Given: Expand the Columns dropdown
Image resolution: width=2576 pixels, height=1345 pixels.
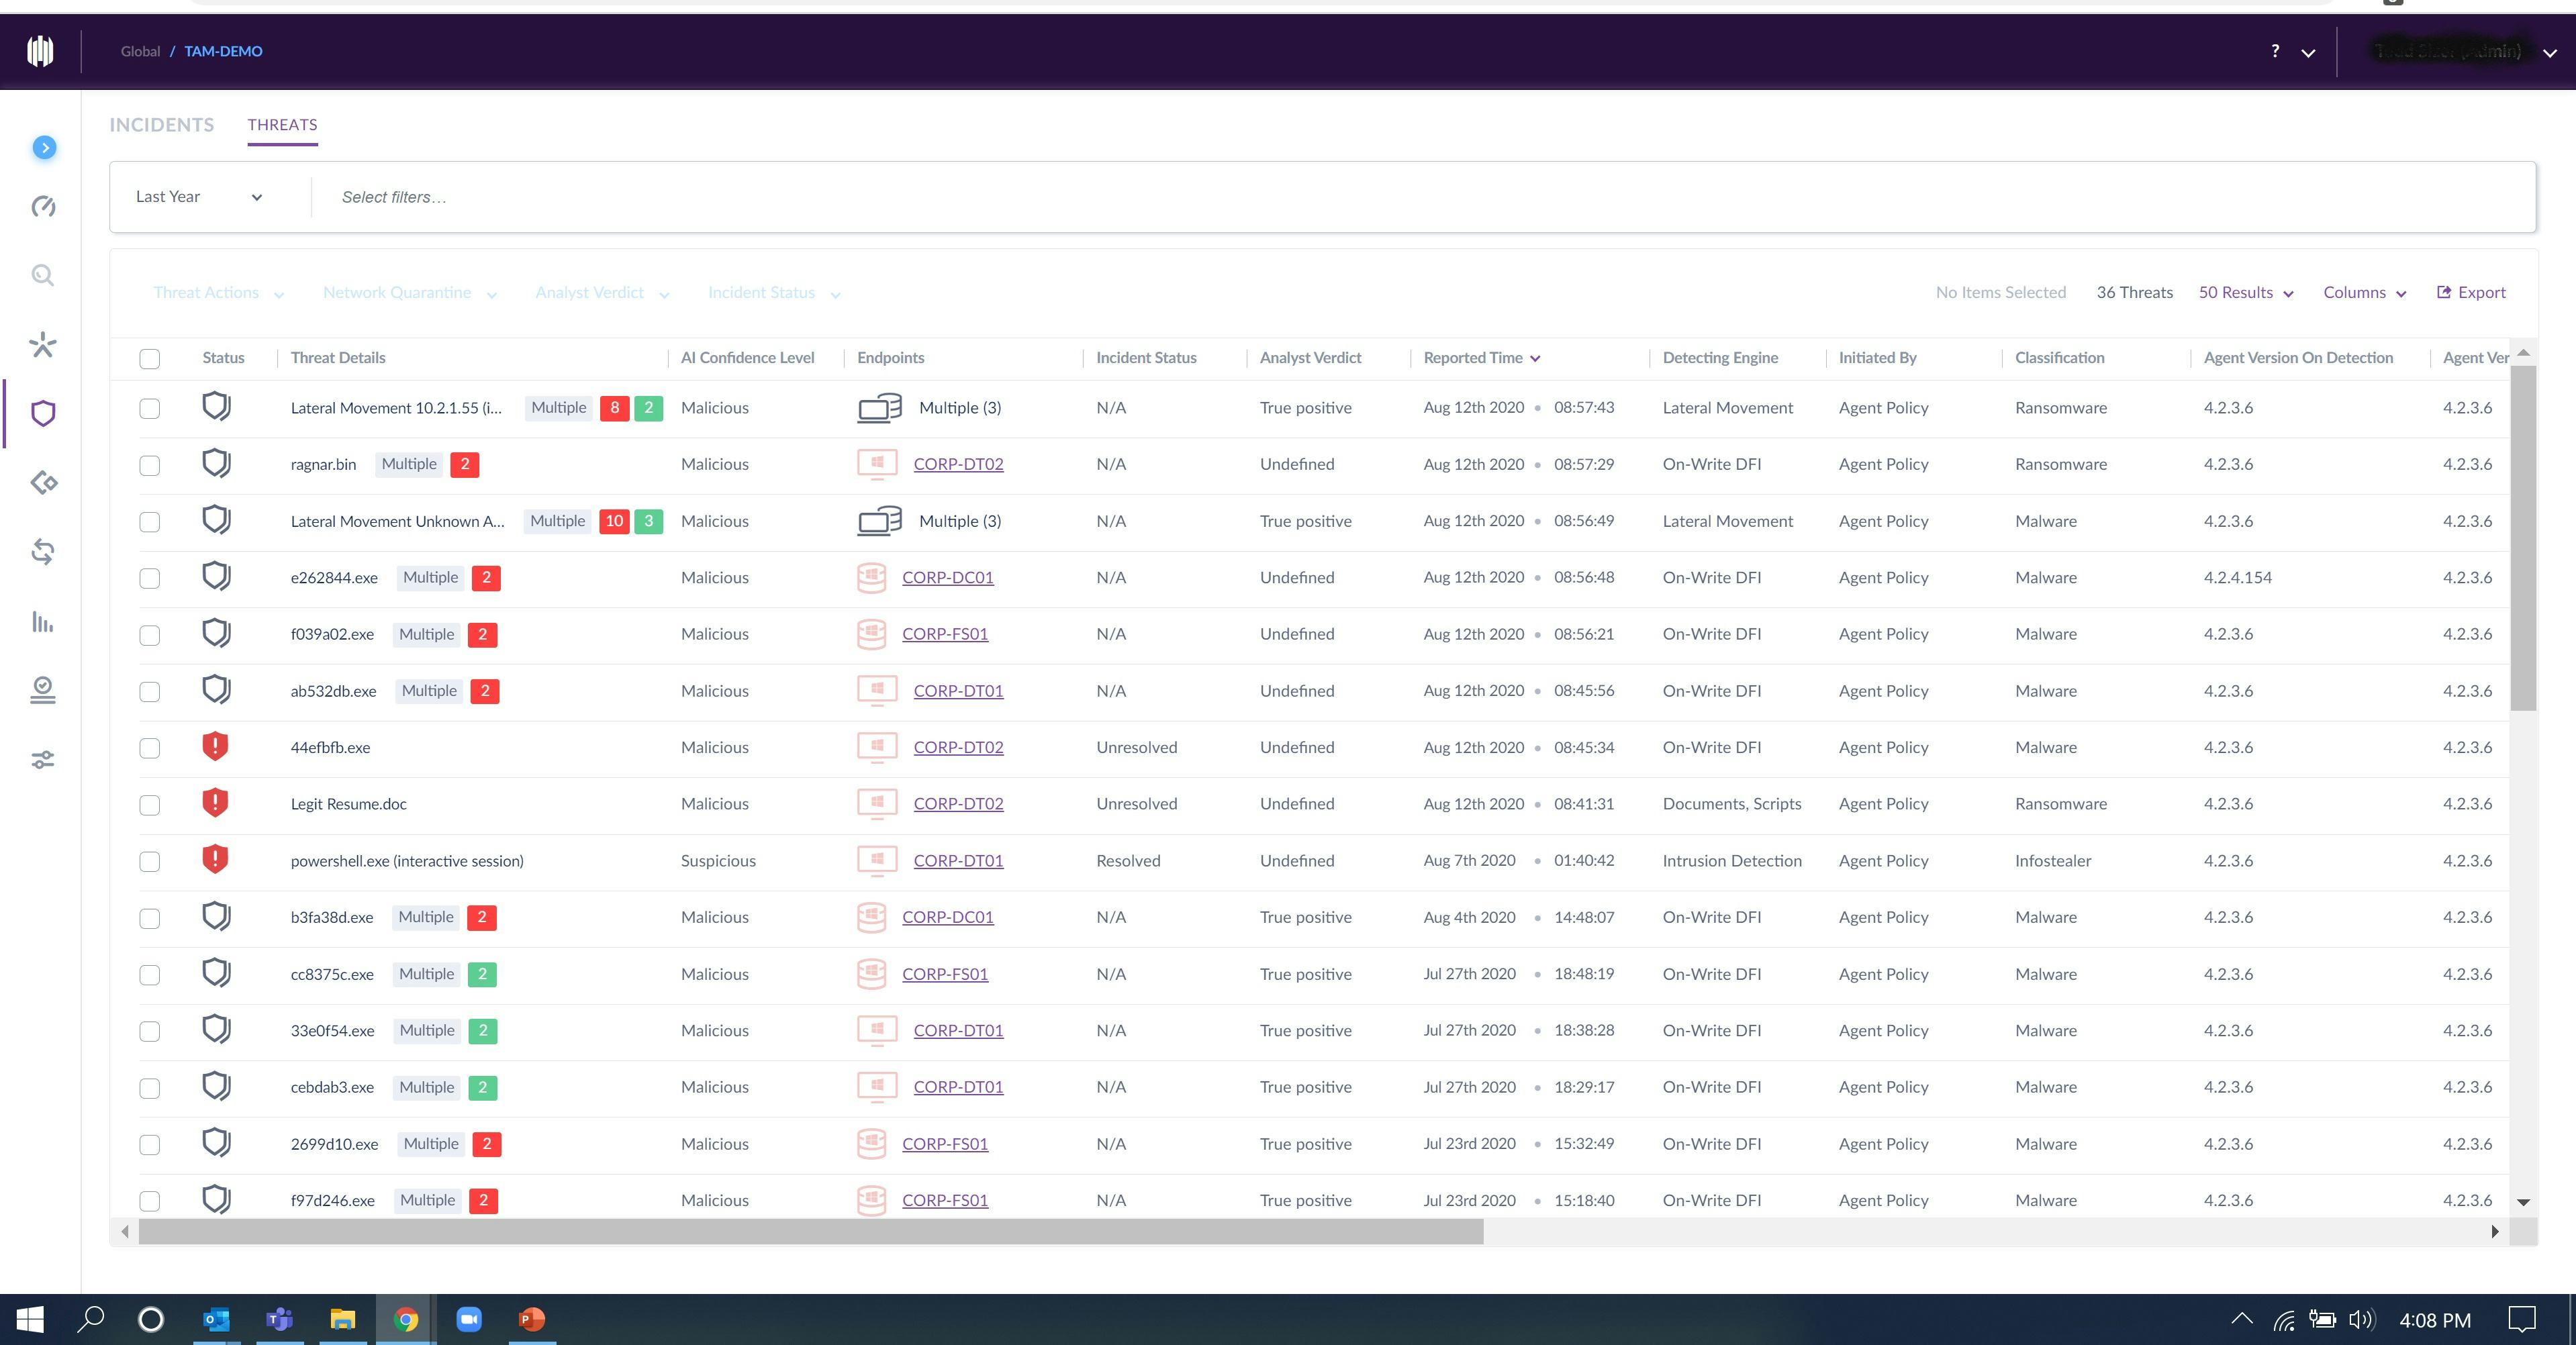Looking at the screenshot, I should [x=2364, y=292].
